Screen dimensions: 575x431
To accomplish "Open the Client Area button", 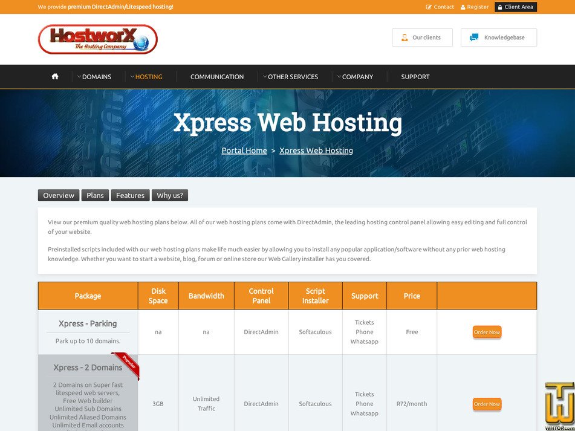I will click(x=516, y=7).
